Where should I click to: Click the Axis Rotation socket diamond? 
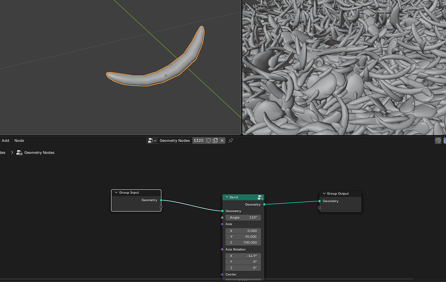pos(222,249)
